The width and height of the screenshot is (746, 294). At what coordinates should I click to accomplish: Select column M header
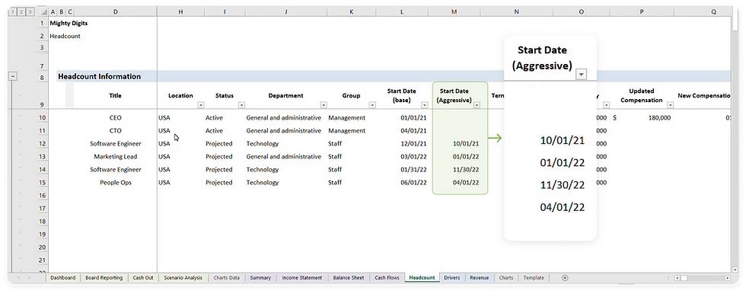454,12
